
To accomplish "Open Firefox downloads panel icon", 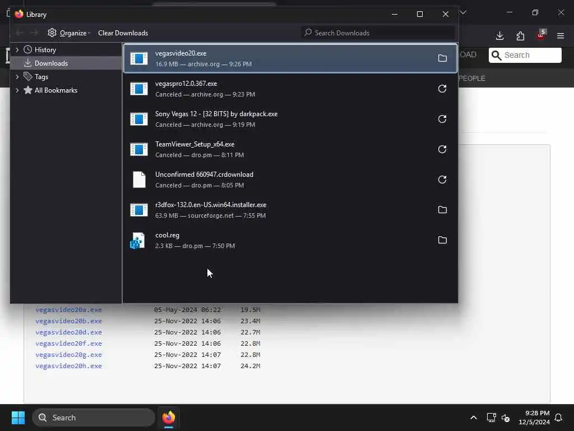I will [x=499, y=36].
